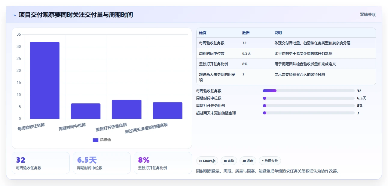Click the 重新打开任务比例 progress bar showing 8%
388x186 pixels.
tap(309, 106)
